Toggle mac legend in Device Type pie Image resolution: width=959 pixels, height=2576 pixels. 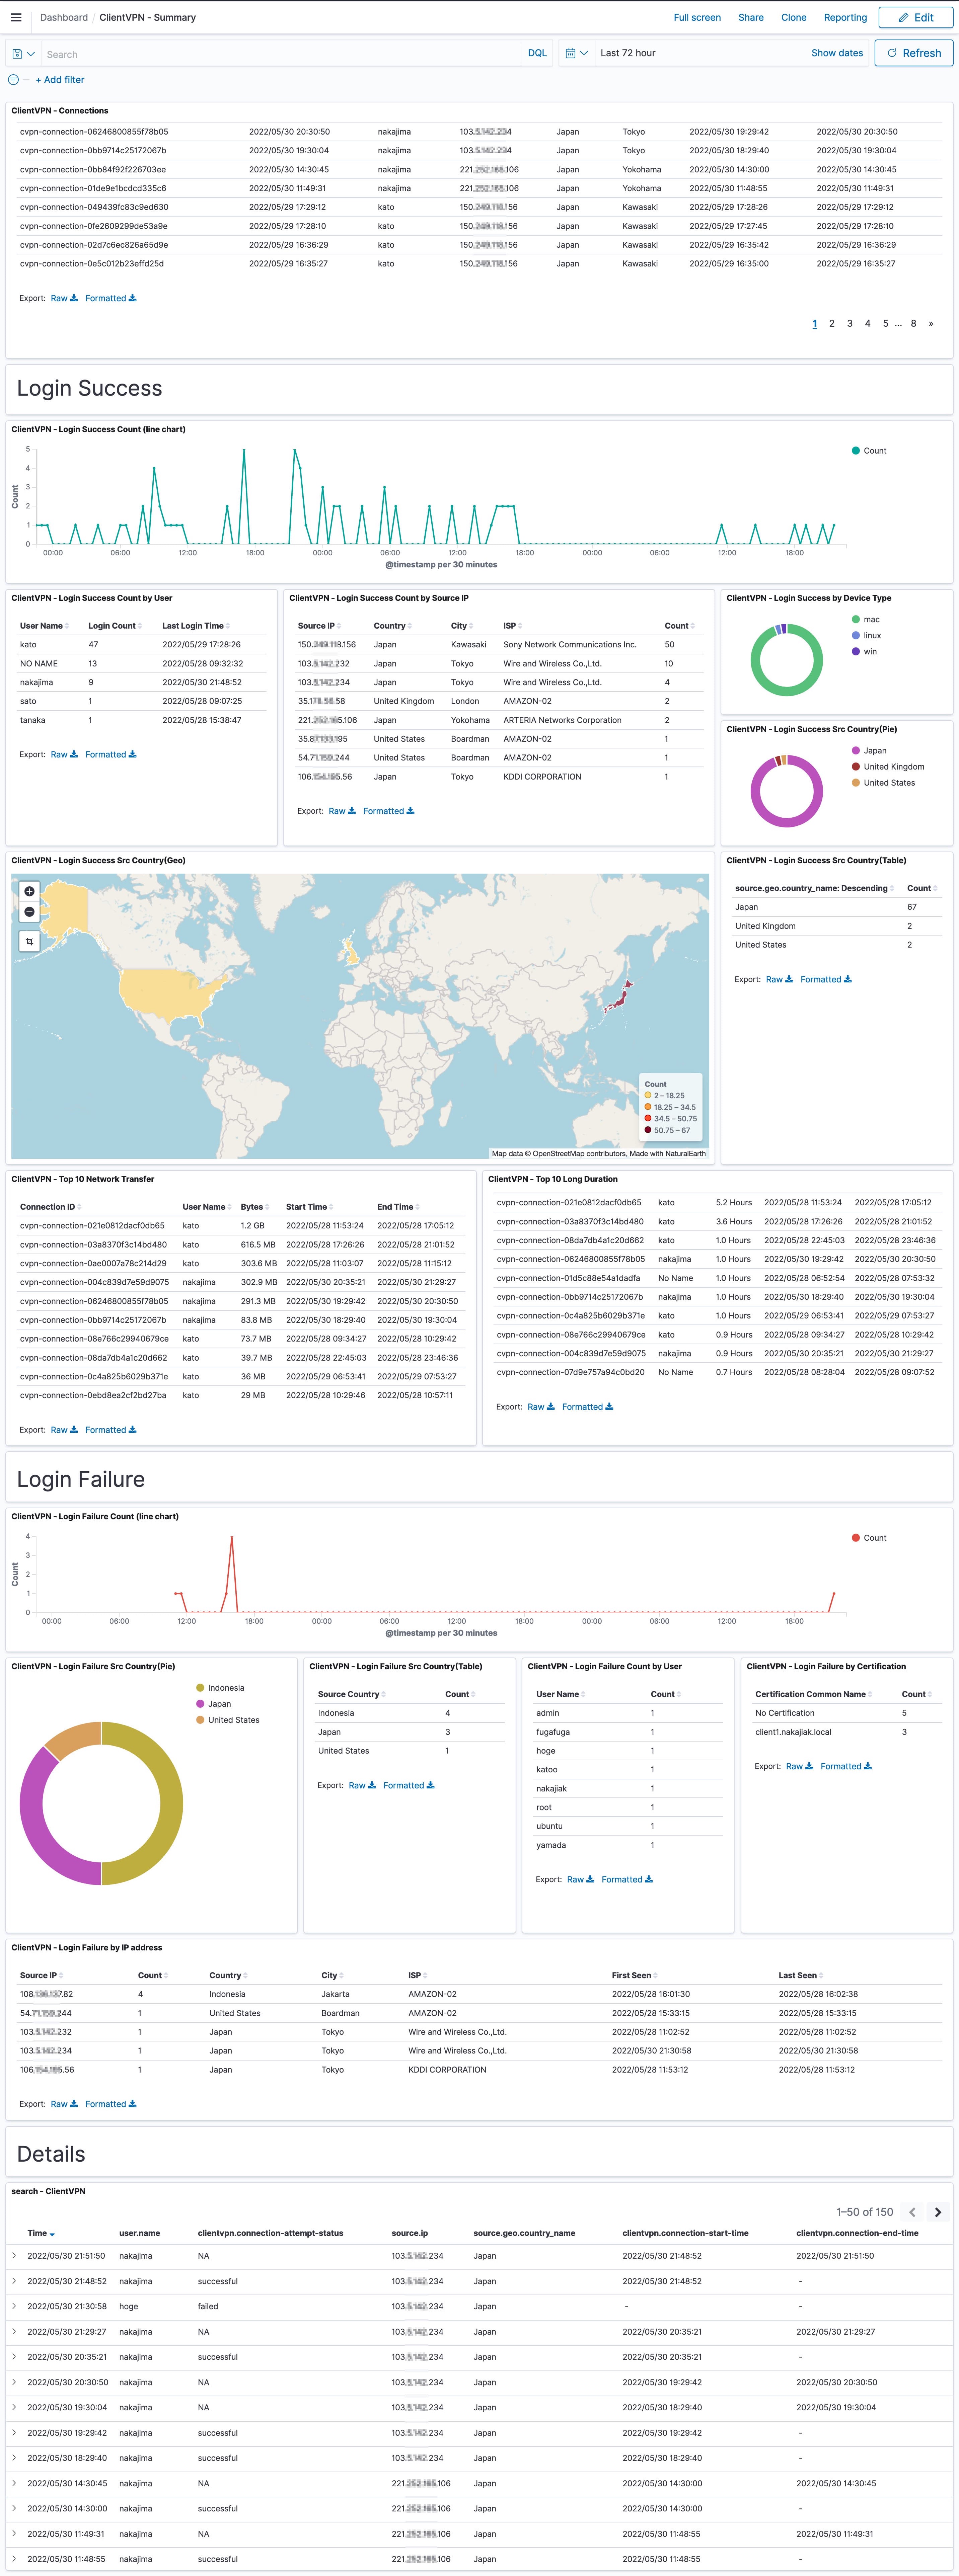[866, 620]
